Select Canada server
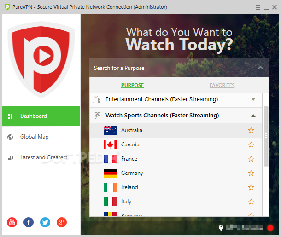This screenshot has height=237, width=281. pos(176,145)
